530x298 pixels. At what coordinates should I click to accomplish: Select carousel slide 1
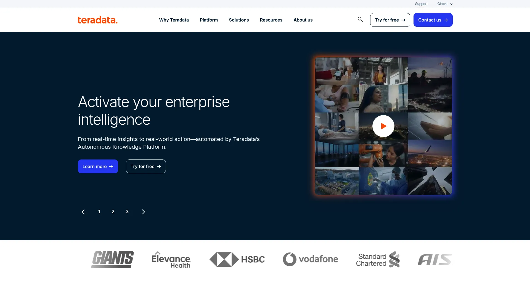click(x=99, y=212)
